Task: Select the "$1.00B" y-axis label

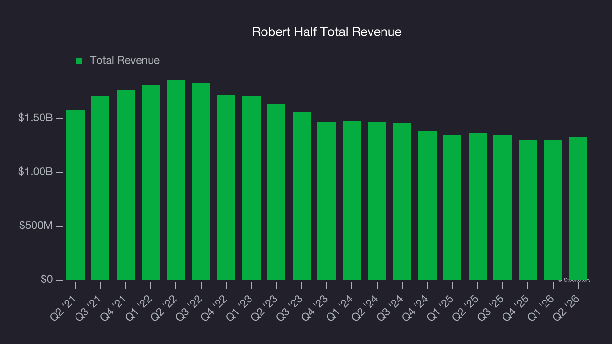Action: 35,172
